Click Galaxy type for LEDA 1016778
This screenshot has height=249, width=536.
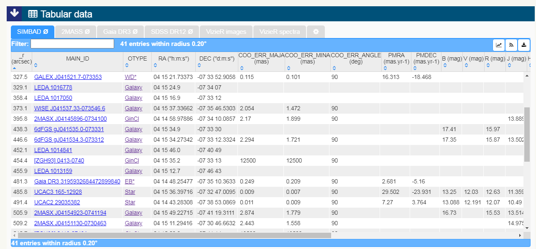[133, 87]
